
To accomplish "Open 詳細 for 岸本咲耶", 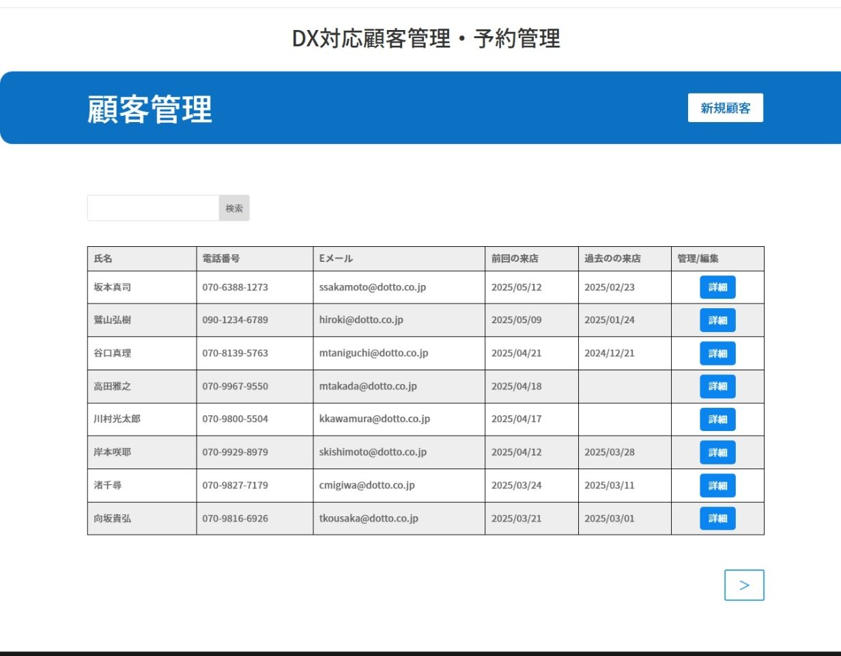I will [x=717, y=452].
